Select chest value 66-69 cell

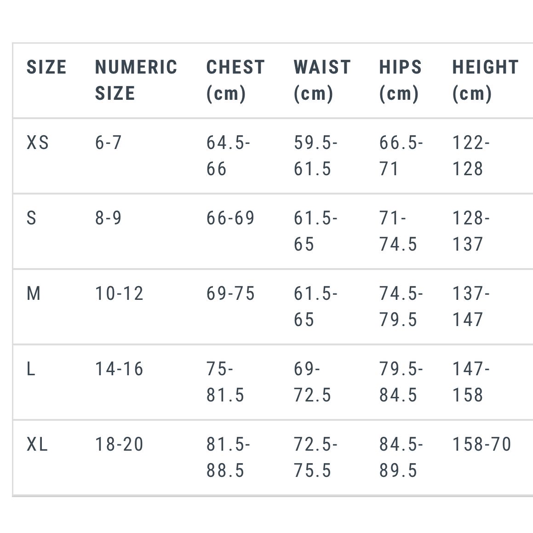(230, 218)
